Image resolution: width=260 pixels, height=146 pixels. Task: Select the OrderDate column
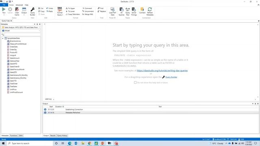tap(13, 47)
